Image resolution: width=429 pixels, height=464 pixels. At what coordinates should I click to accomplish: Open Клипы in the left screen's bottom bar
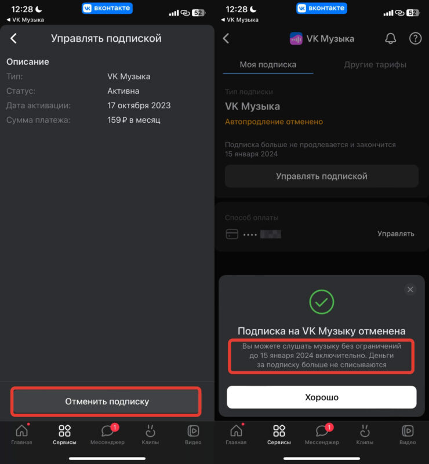[x=150, y=434]
